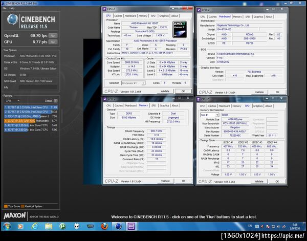The height and width of the screenshot is (241, 307).
Task: Open the Processor #1 selection dropdown
Action: [x=134, y=83]
